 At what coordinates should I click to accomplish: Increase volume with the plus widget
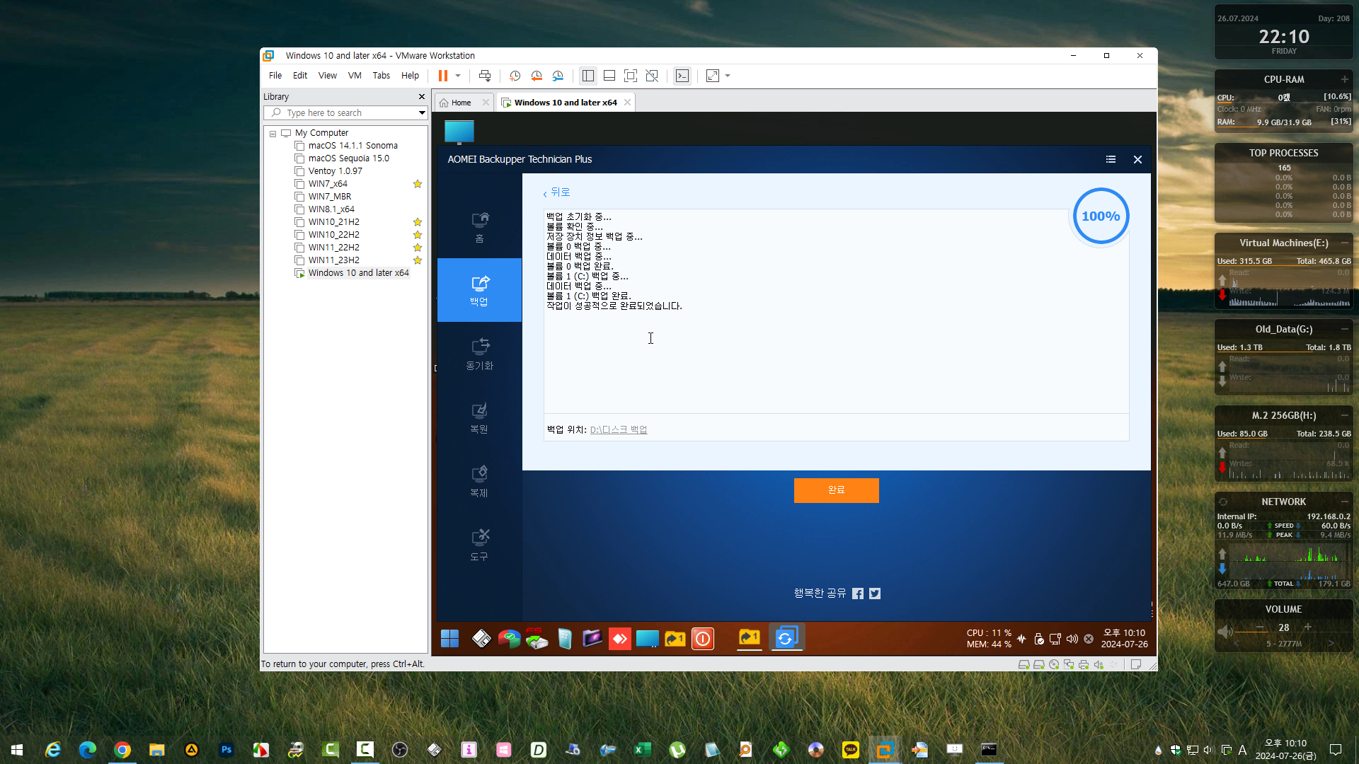tap(1308, 627)
